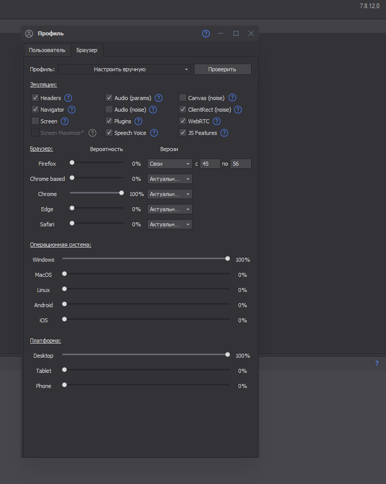
Task: Open the blue help icon in title bar
Action: tap(206, 33)
